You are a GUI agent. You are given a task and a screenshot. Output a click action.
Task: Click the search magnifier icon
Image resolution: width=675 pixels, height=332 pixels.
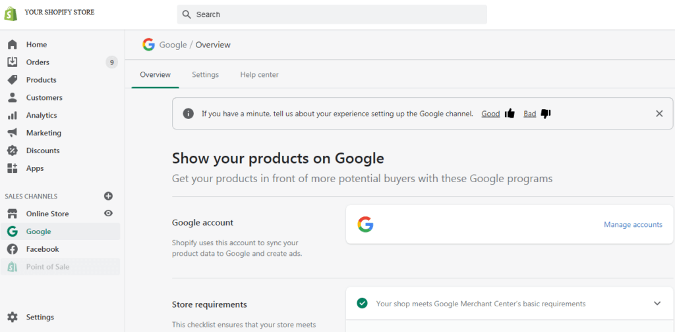pyautogui.click(x=187, y=14)
